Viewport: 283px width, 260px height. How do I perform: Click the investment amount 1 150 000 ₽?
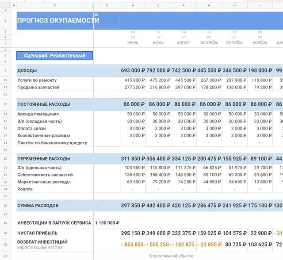(x=107, y=223)
